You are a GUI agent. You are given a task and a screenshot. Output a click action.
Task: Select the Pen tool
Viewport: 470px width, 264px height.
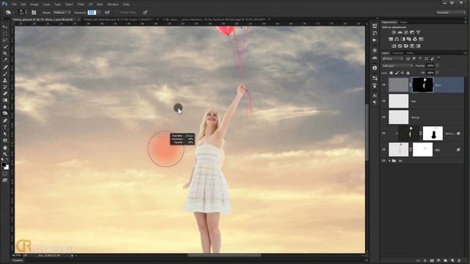5,120
